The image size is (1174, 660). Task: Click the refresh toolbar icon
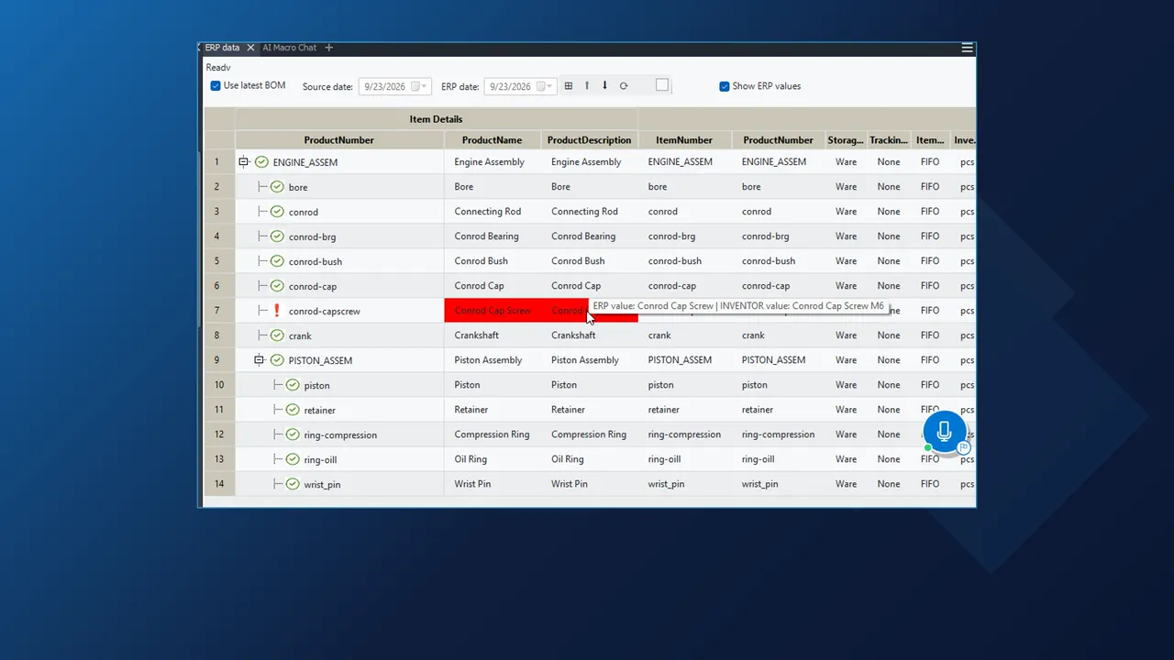(624, 86)
